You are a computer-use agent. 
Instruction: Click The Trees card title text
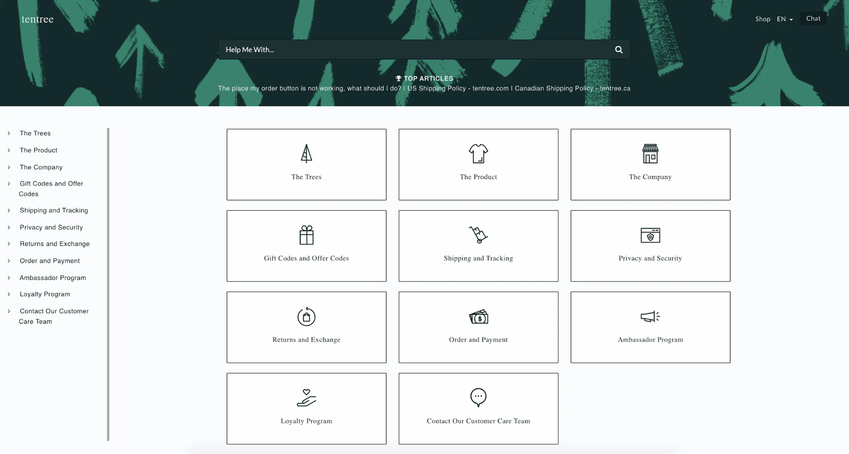point(306,177)
